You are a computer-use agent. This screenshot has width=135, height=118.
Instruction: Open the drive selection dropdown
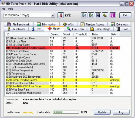(53, 15)
